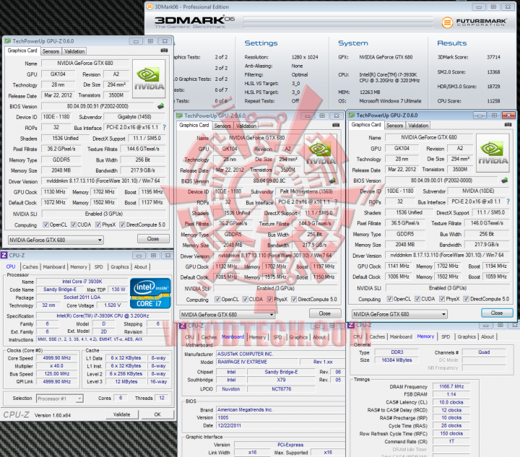Close the right GPU-Z window with red X
The width and height of the screenshot is (520, 457).
point(508,115)
